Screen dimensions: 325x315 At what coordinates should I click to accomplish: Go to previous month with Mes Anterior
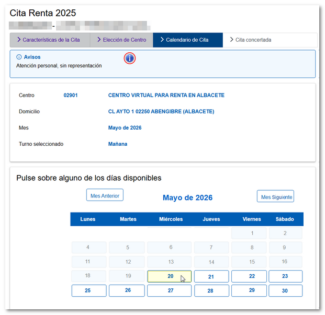[x=105, y=196]
